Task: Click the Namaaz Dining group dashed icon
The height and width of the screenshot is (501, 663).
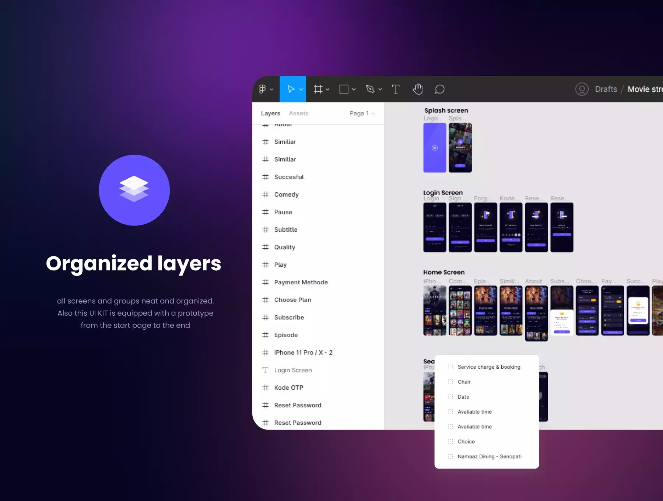Action: (450, 456)
